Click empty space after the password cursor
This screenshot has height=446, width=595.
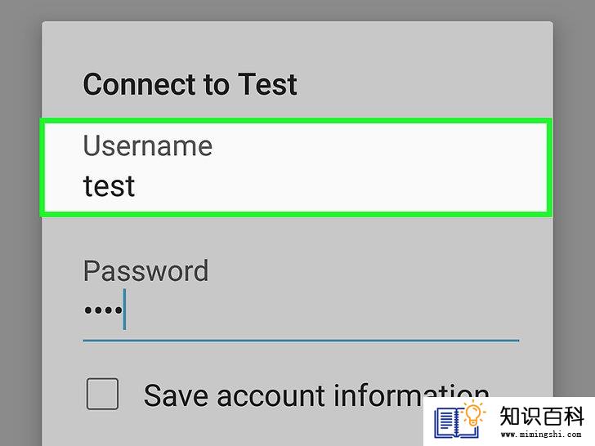point(323,310)
